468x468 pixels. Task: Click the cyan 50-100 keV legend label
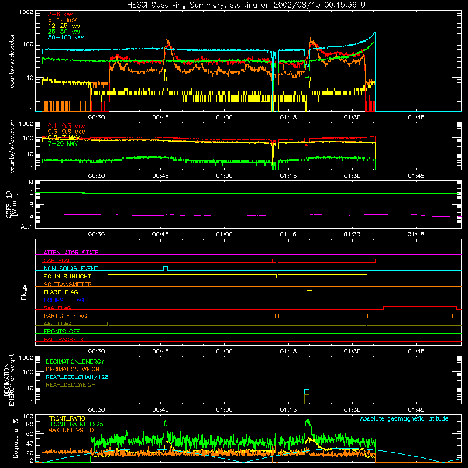tap(66, 37)
